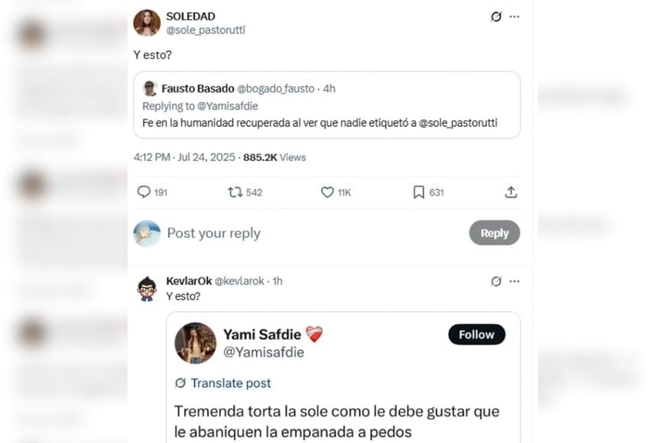Open SOLEDAD's profile thumbnail

coord(147,20)
